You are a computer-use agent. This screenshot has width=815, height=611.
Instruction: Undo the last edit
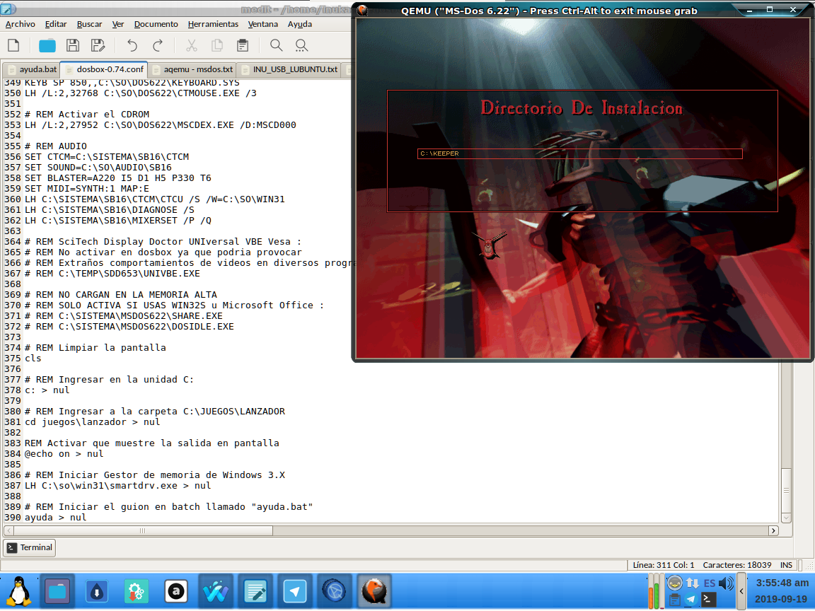click(132, 46)
